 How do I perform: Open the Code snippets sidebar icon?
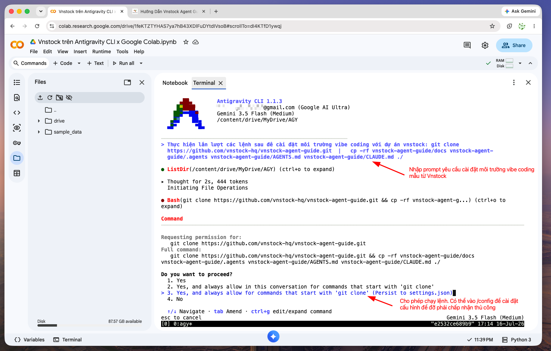tap(17, 113)
